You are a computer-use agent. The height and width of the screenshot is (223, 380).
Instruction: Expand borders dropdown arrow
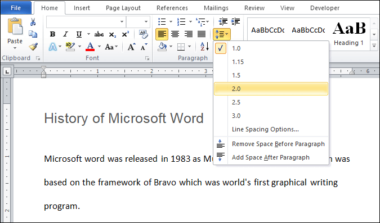pos(189,47)
